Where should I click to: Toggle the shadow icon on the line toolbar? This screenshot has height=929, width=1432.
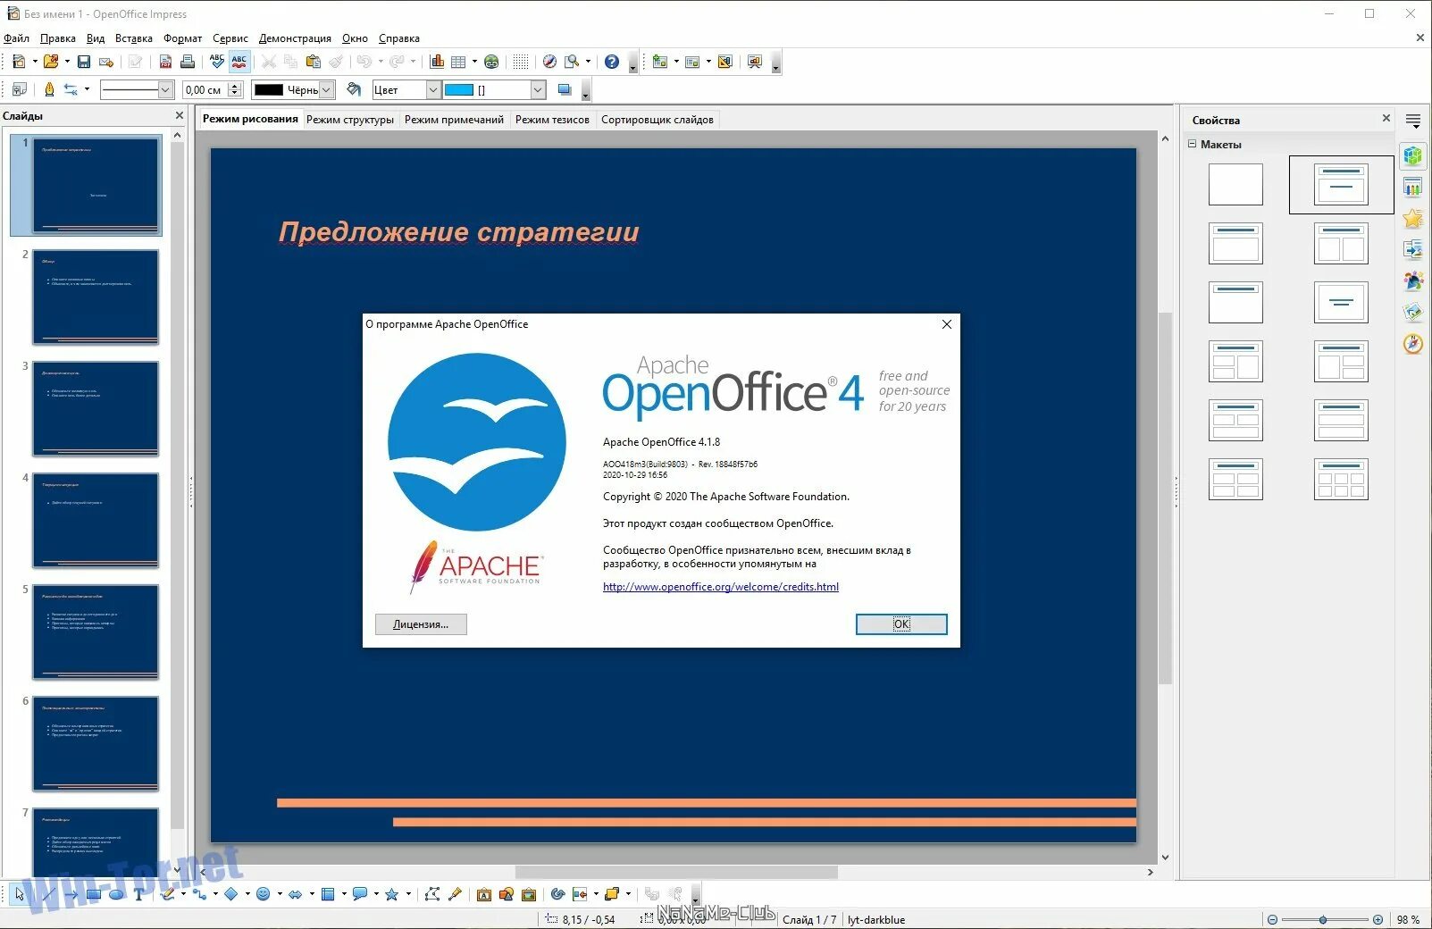coord(565,89)
